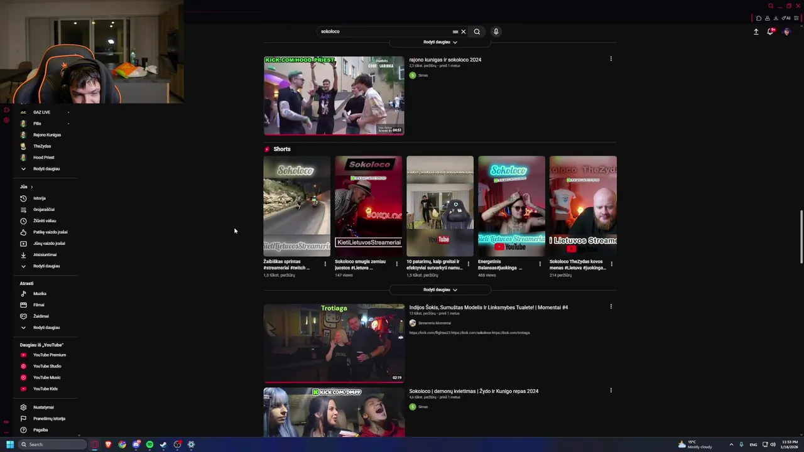Open the Jūs section chevron
804x452 pixels.
[x=31, y=187]
